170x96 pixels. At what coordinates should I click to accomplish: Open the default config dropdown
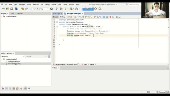coord(40,9)
